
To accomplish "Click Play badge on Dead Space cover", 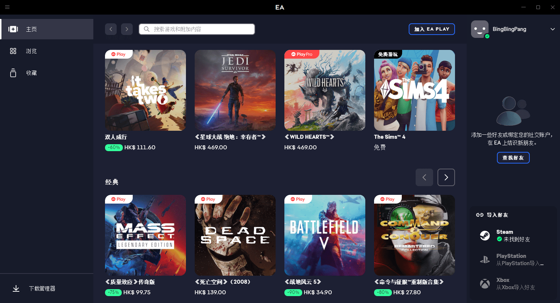I will (x=208, y=199).
